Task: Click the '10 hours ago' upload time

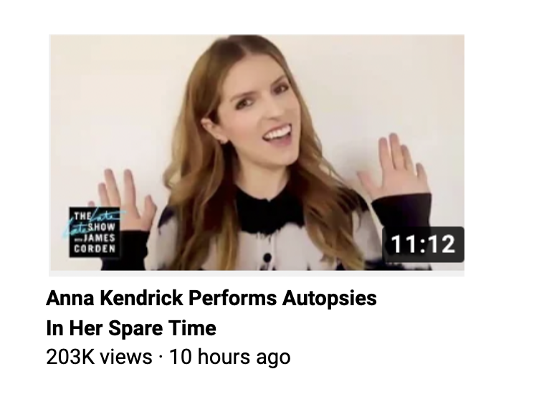Action: pyautogui.click(x=229, y=358)
